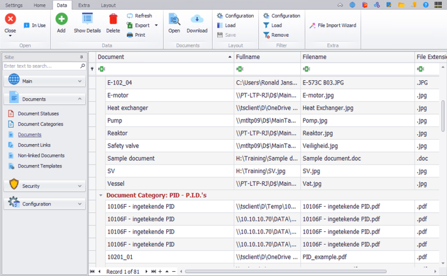The height and width of the screenshot is (276, 447).
Task: Click the Filename column header
Action: [x=357, y=57]
